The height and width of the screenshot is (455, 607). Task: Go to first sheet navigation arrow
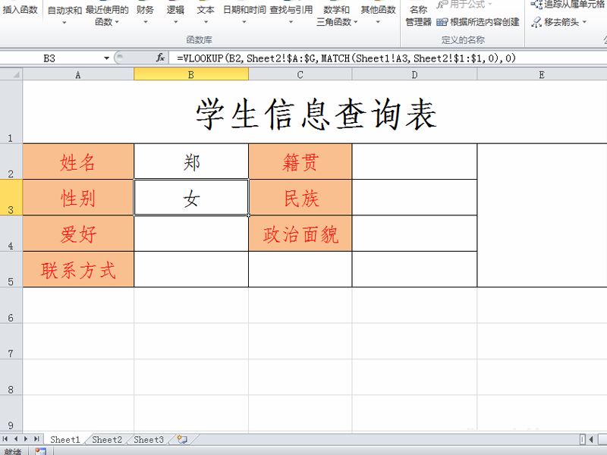tap(6, 439)
